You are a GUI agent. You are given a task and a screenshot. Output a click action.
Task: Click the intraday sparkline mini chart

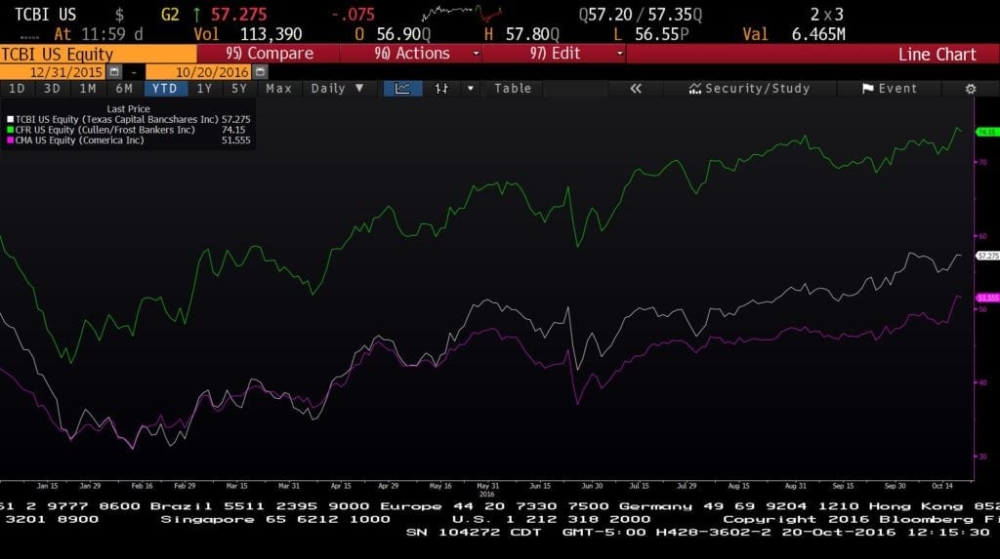(x=462, y=13)
